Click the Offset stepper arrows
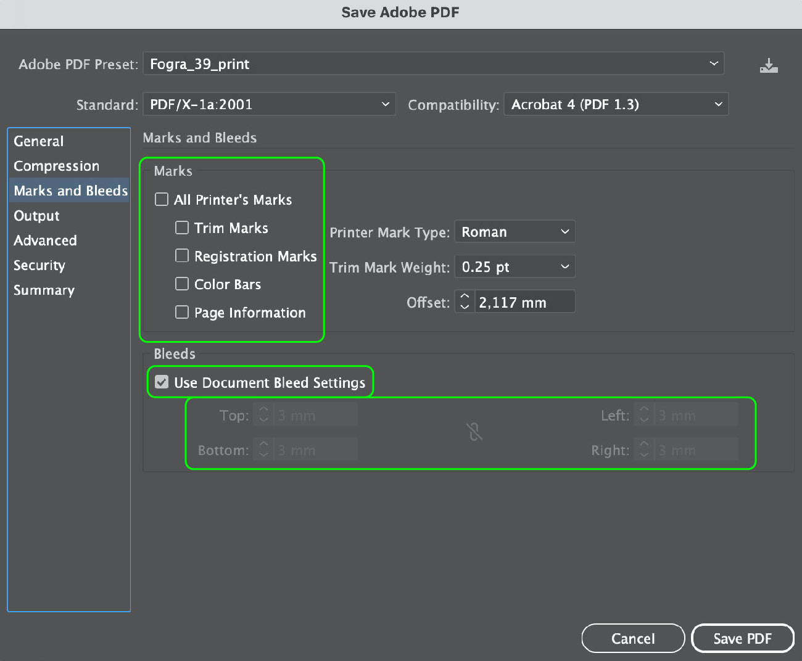802x661 pixels. click(x=465, y=302)
